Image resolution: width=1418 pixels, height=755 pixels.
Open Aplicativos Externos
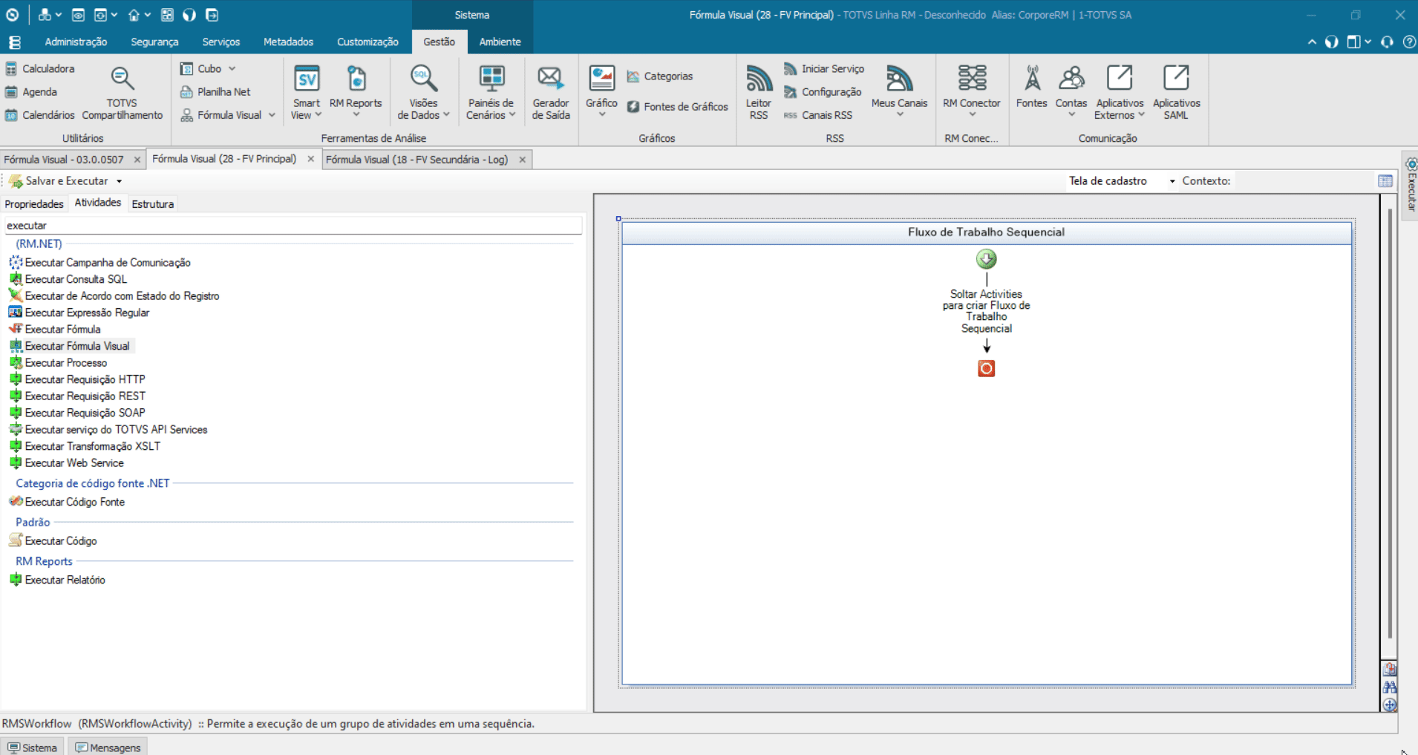tap(1120, 93)
